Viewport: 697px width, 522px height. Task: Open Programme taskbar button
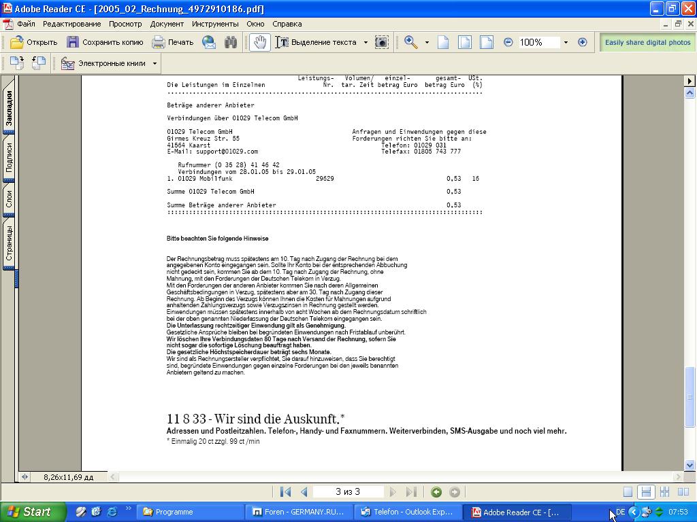(x=189, y=512)
